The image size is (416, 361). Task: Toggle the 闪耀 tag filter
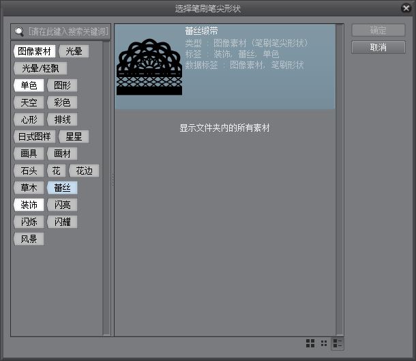[62, 222]
